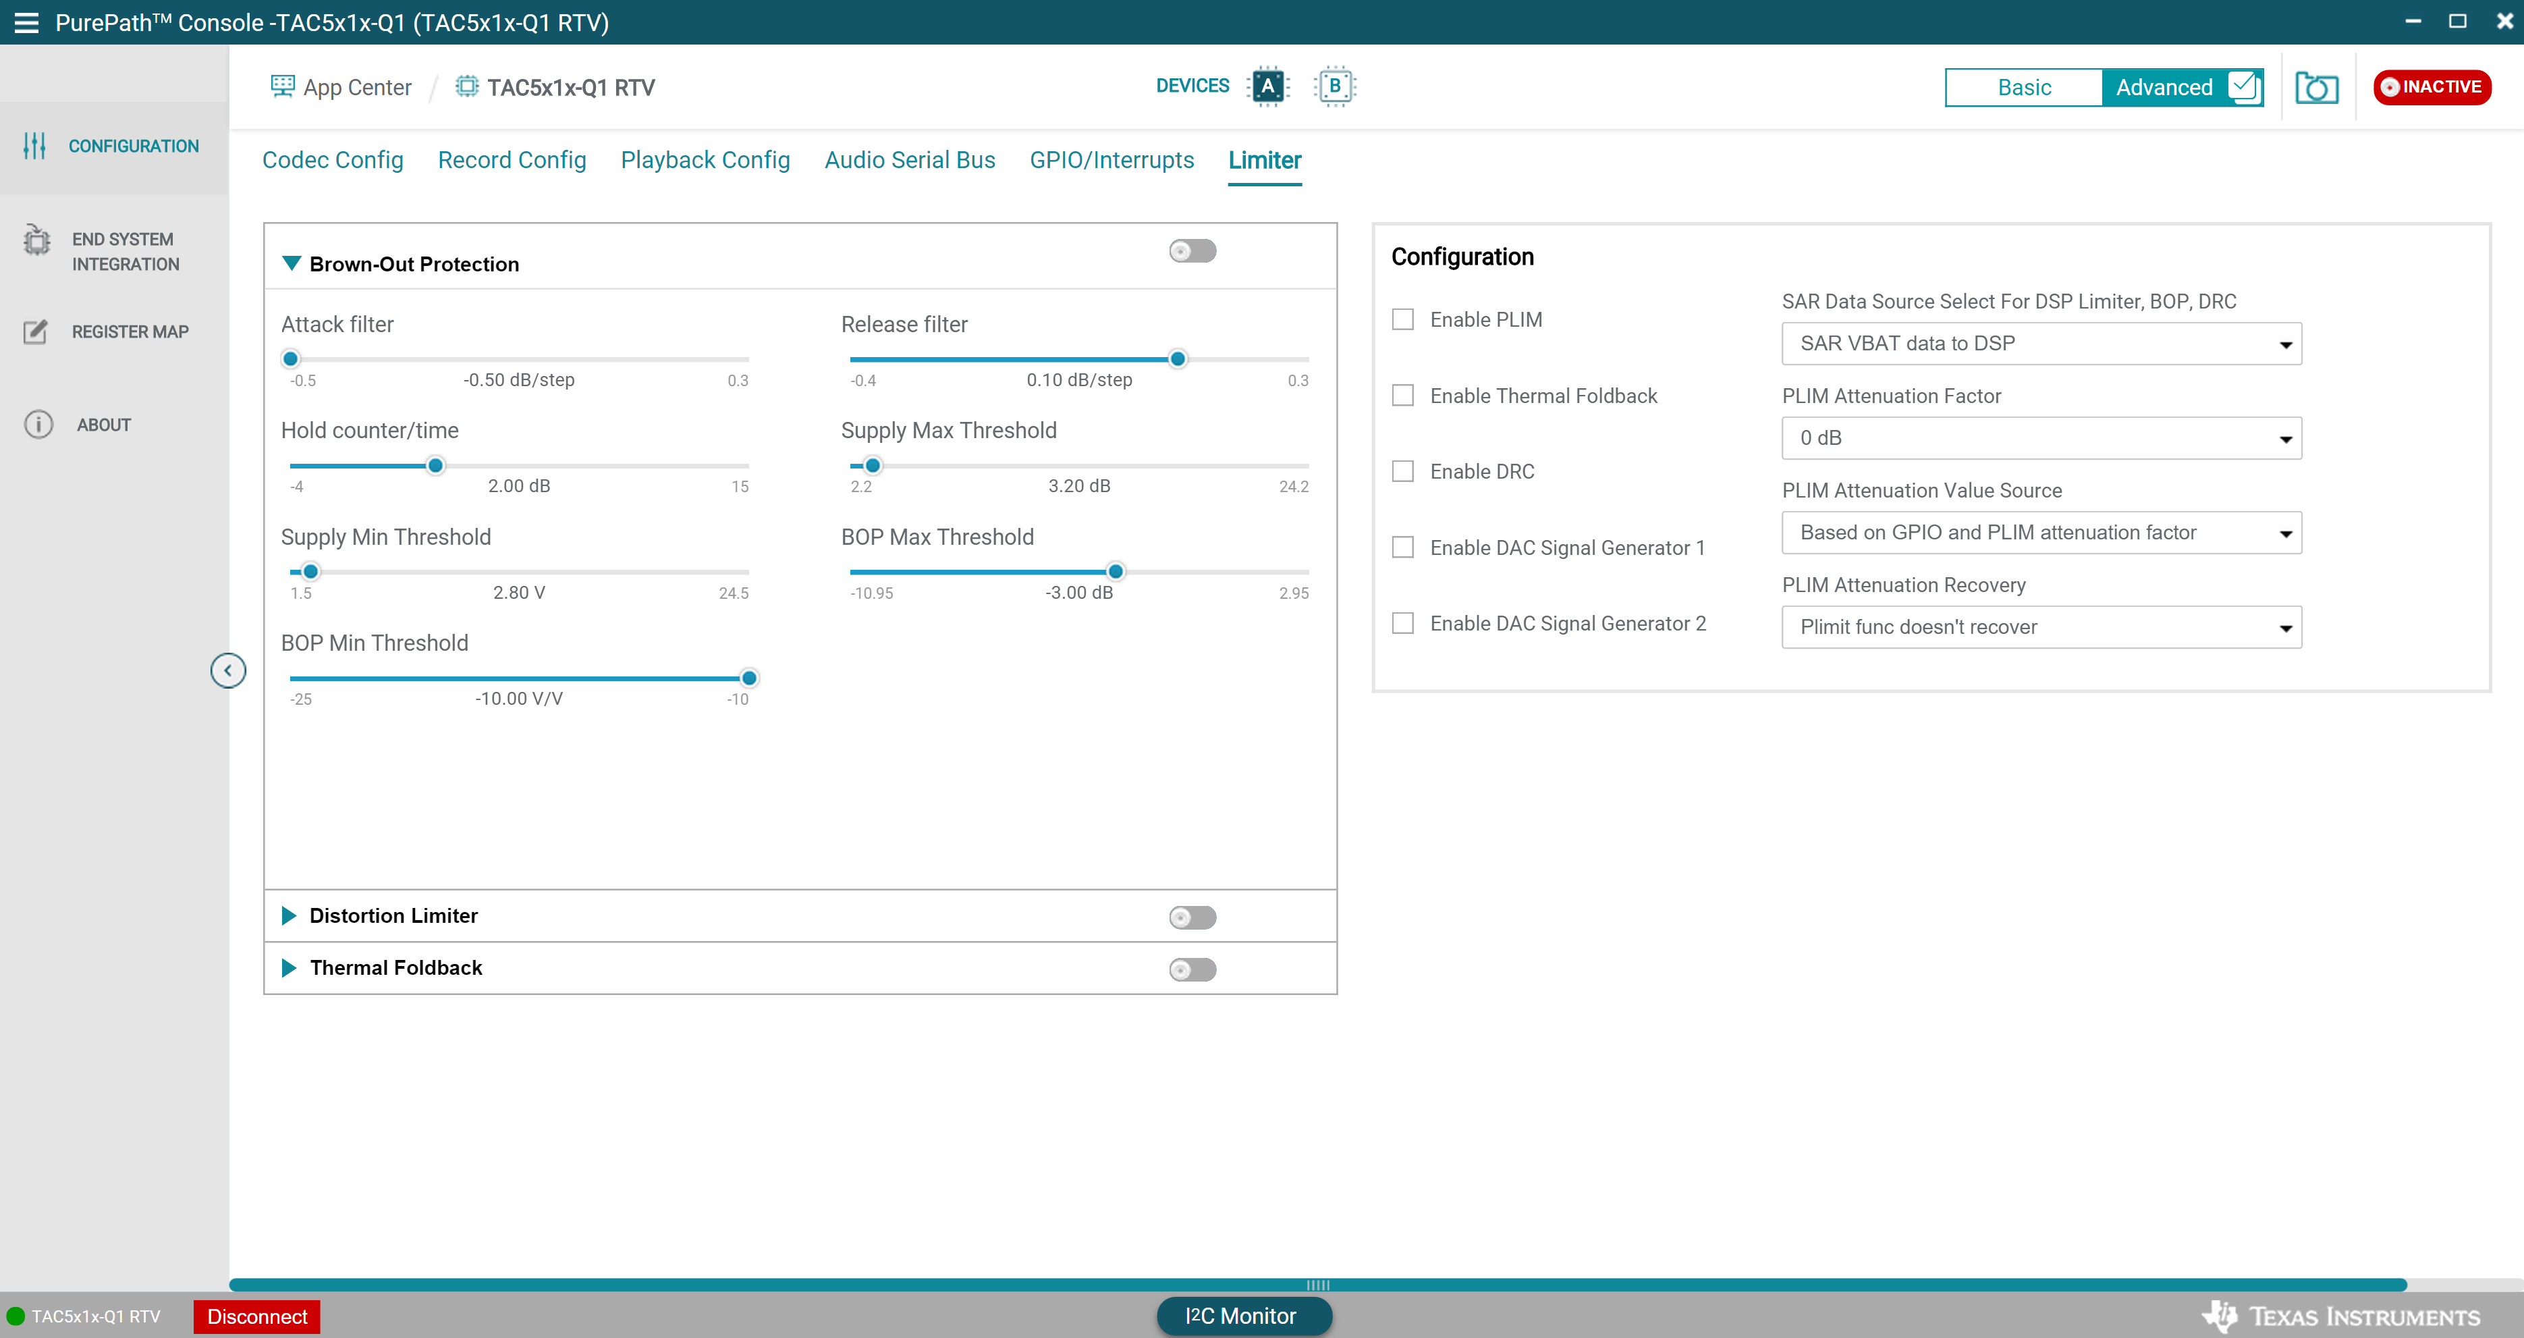This screenshot has width=2524, height=1338.
Task: Open ABOUT sidebar item
Action: pyautogui.click(x=115, y=425)
